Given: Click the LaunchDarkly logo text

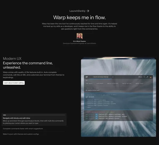Looking at the screenshot, I should 77,11.
